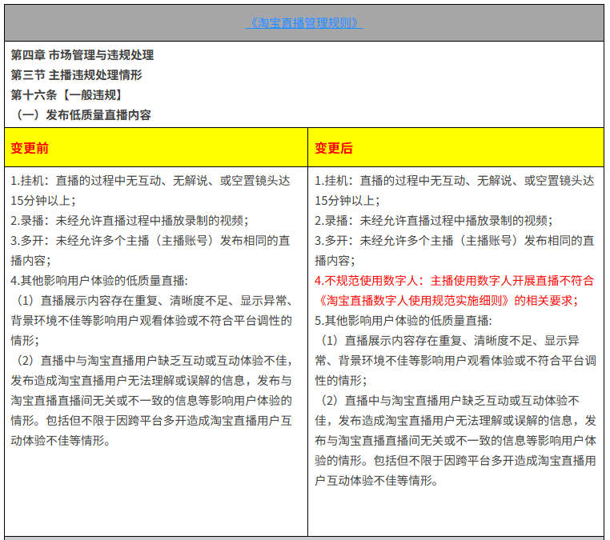
Task: Select the heading 第三节 主播违规处理情形
Action: pyautogui.click(x=76, y=75)
